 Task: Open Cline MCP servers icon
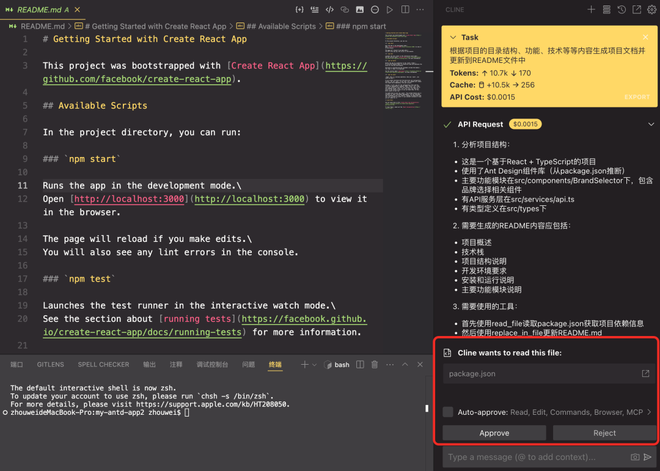point(607,10)
